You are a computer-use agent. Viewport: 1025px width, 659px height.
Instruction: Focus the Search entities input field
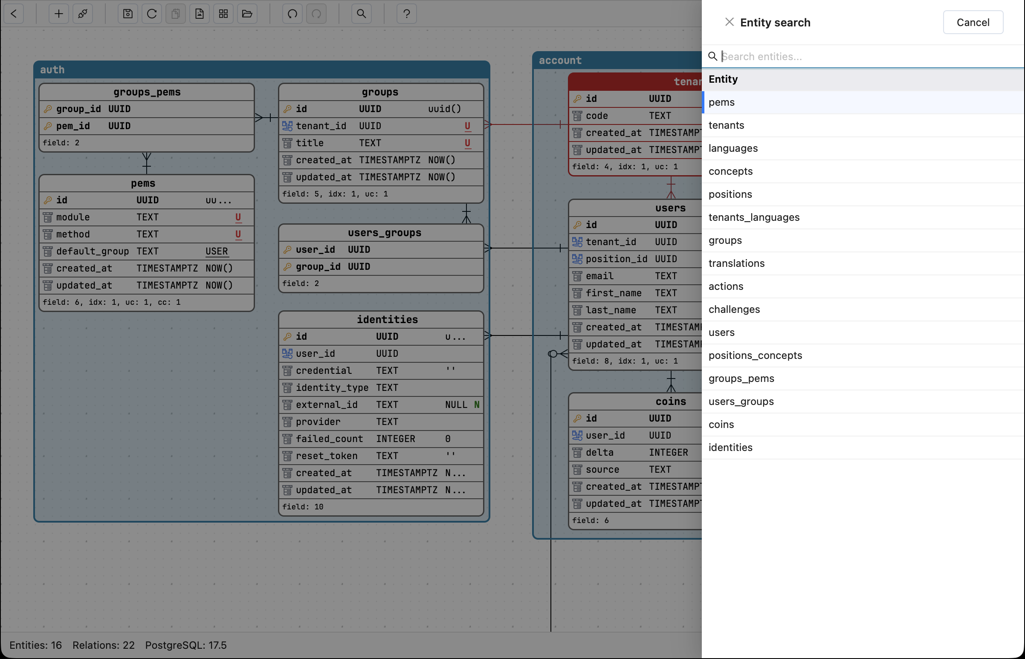coord(865,57)
